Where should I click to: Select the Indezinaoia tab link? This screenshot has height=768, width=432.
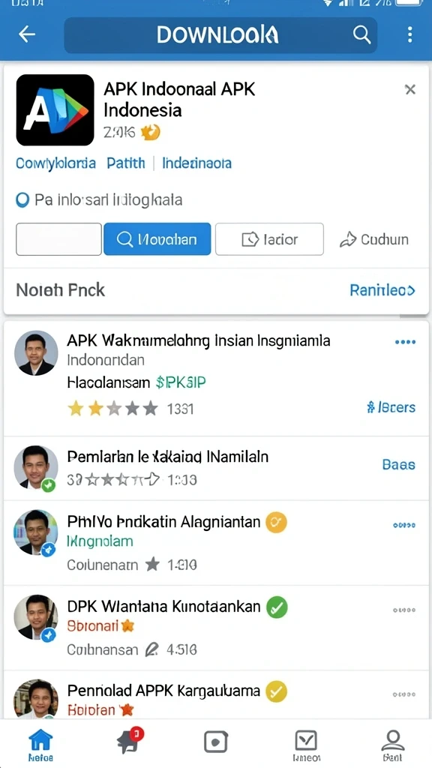tap(197, 163)
